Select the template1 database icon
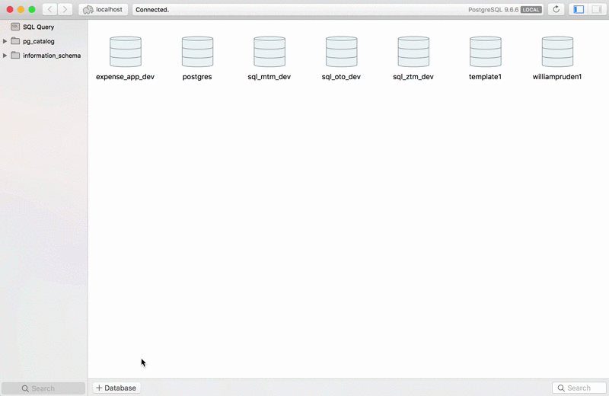Viewport: 609px width, 396px height. (486, 52)
